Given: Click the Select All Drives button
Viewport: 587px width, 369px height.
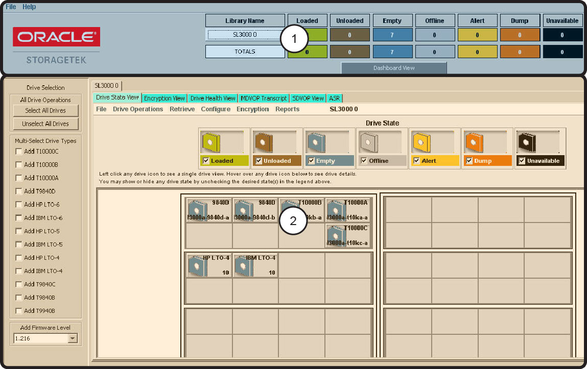Looking at the screenshot, I should point(45,111).
